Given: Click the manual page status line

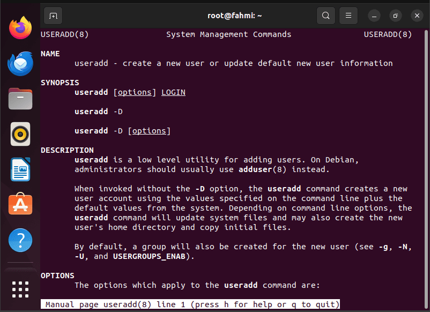Looking at the screenshot, I should [190, 304].
